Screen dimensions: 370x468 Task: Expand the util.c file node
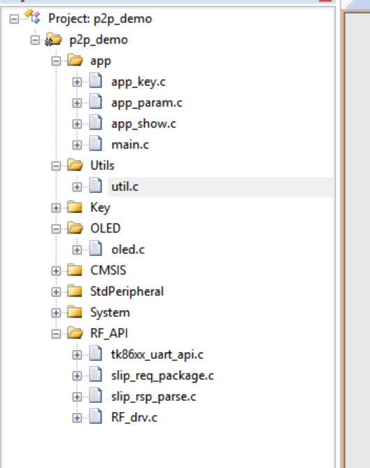point(77,187)
